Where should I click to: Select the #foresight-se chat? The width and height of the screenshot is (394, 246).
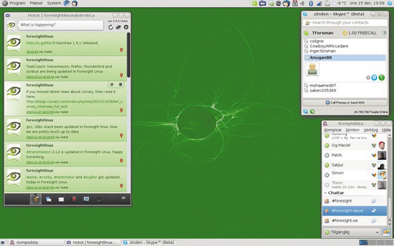coord(355,221)
